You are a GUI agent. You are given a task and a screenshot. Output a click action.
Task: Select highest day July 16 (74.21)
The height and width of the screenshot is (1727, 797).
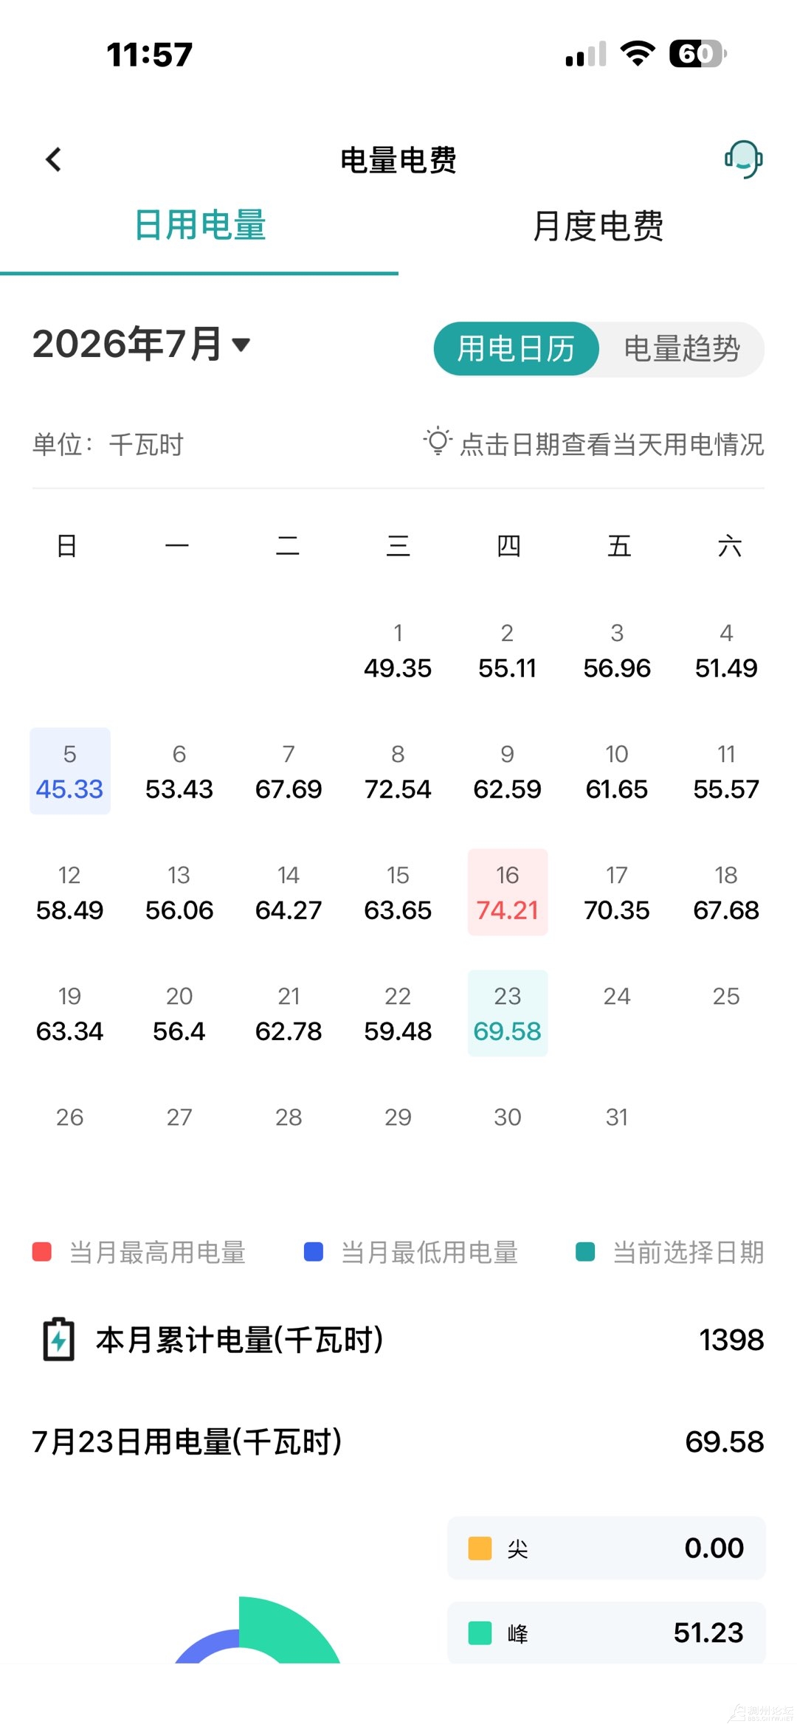(508, 893)
